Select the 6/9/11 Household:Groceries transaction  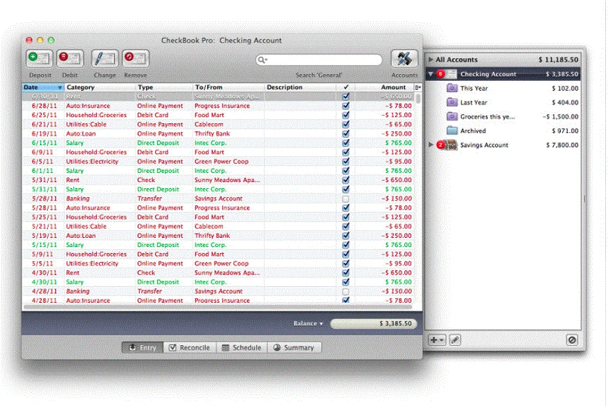(x=218, y=152)
